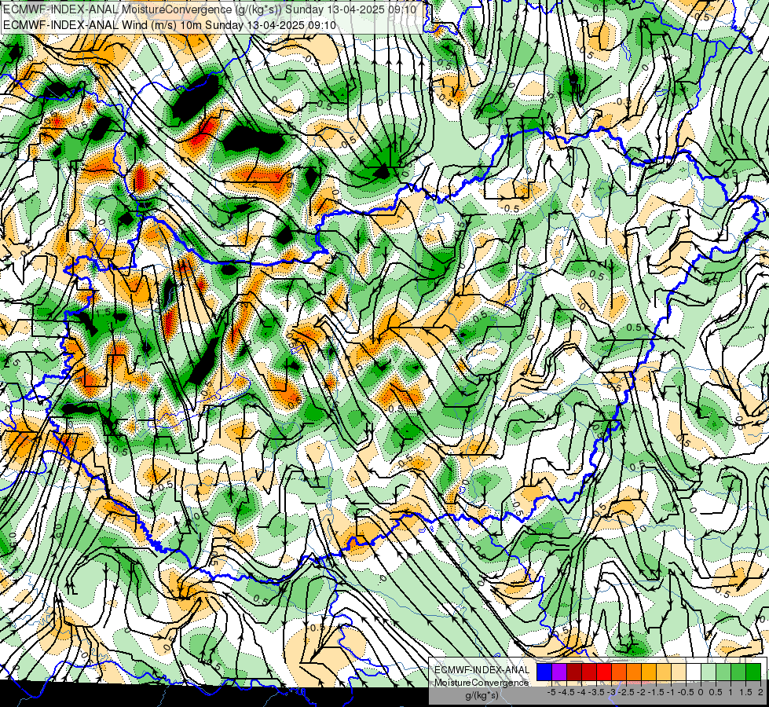
Task: Click the purple legend swatch for -5 to -4.5
Action: 559,672
